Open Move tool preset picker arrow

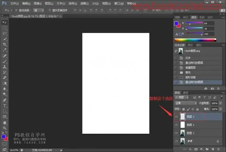click(x=12, y=10)
